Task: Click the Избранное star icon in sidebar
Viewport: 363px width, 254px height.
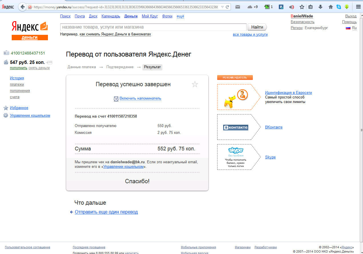Action: (x=6, y=108)
